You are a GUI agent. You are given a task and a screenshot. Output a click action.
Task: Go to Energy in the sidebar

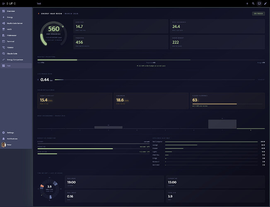click(x=16, y=17)
